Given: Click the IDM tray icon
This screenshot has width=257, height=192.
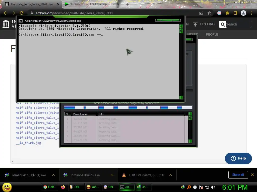Looking at the screenshot, I should [x=183, y=187].
